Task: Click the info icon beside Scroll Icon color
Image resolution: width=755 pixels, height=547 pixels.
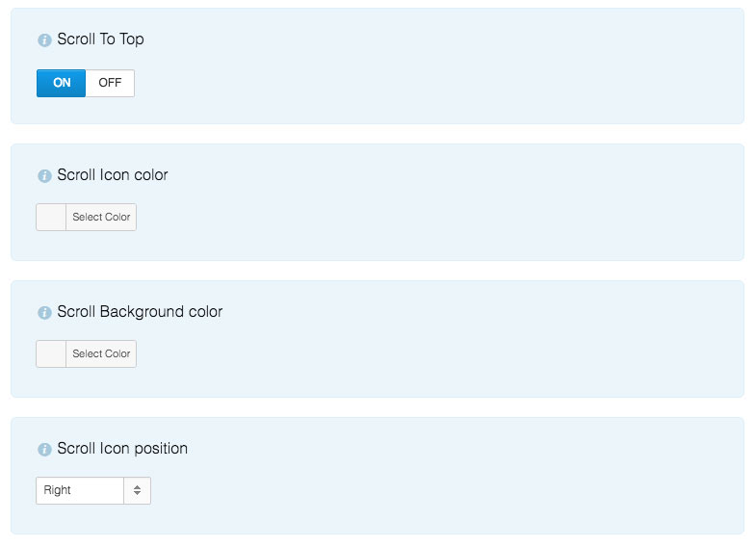Action: pos(44,176)
